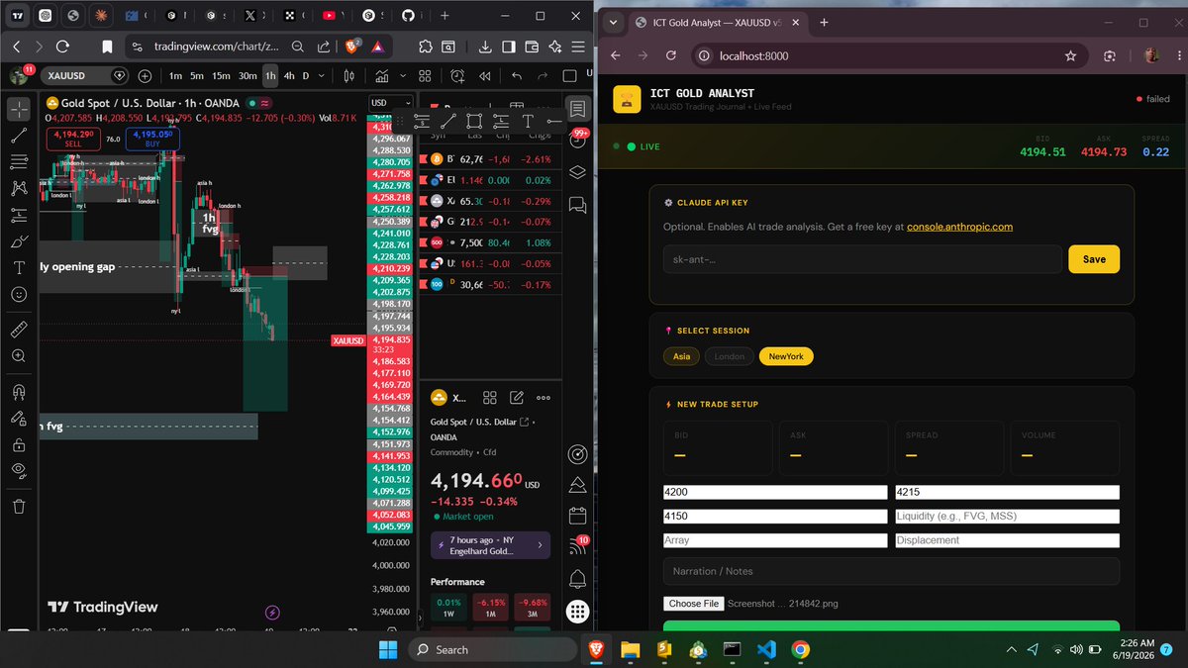Open the tab search chevron in ICT browser window
Image resolution: width=1188 pixels, height=668 pixels.
click(613, 22)
